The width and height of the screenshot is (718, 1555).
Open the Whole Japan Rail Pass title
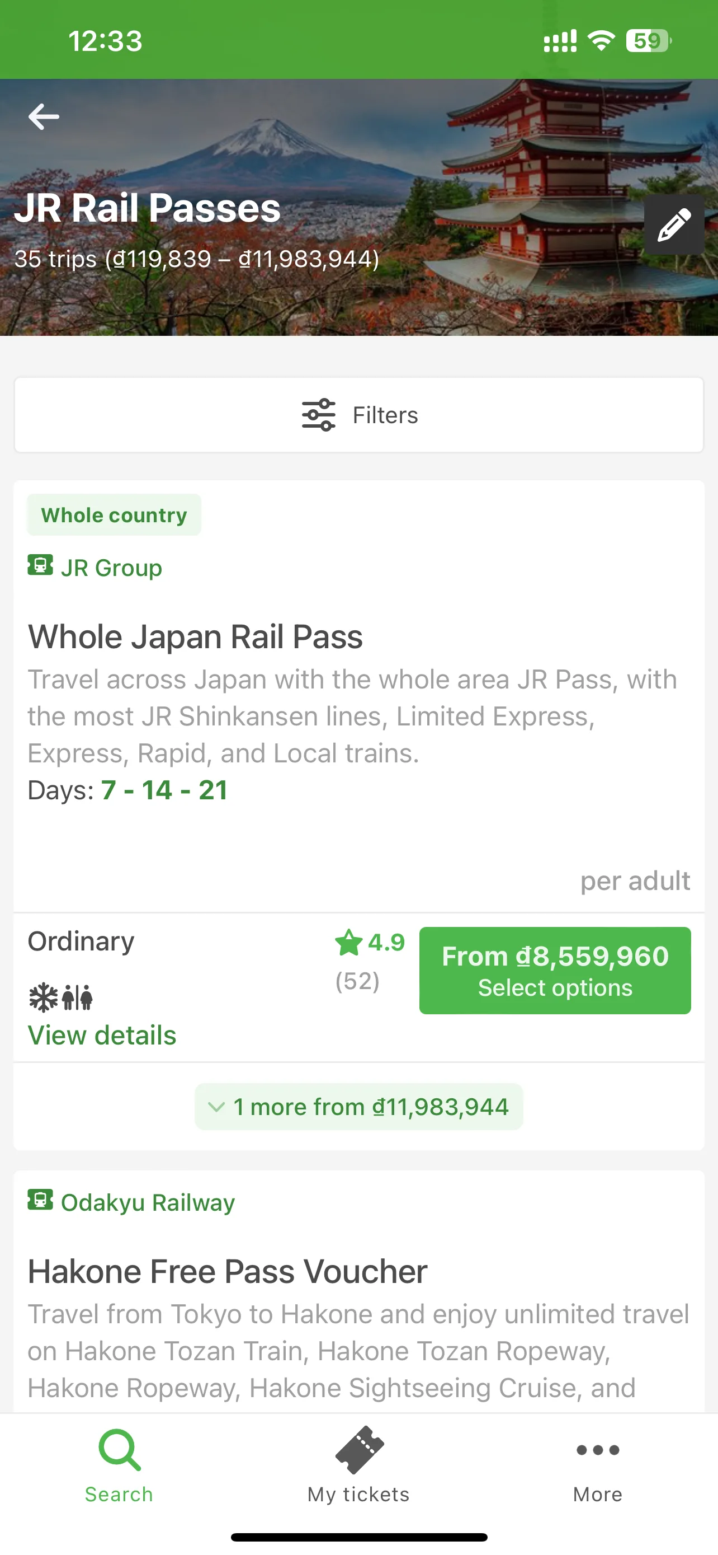(x=195, y=637)
